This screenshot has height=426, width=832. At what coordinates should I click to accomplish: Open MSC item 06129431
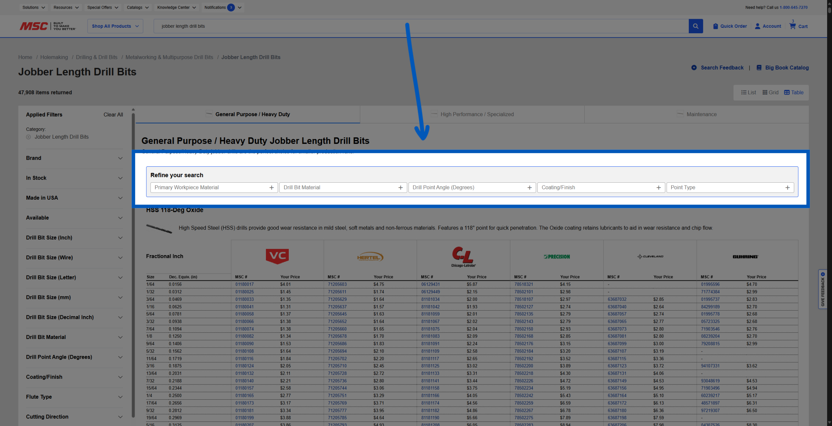[430, 284]
